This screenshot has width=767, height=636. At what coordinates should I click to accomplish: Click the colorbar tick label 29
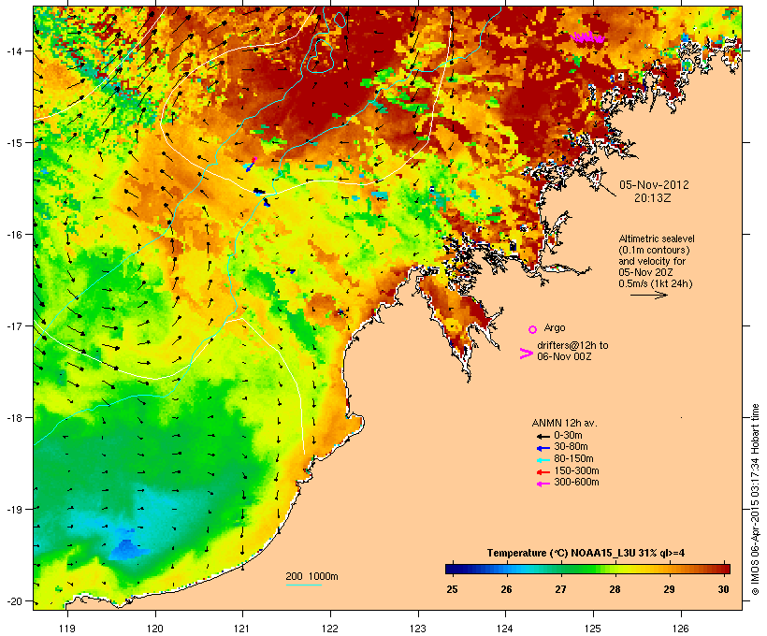669,589
